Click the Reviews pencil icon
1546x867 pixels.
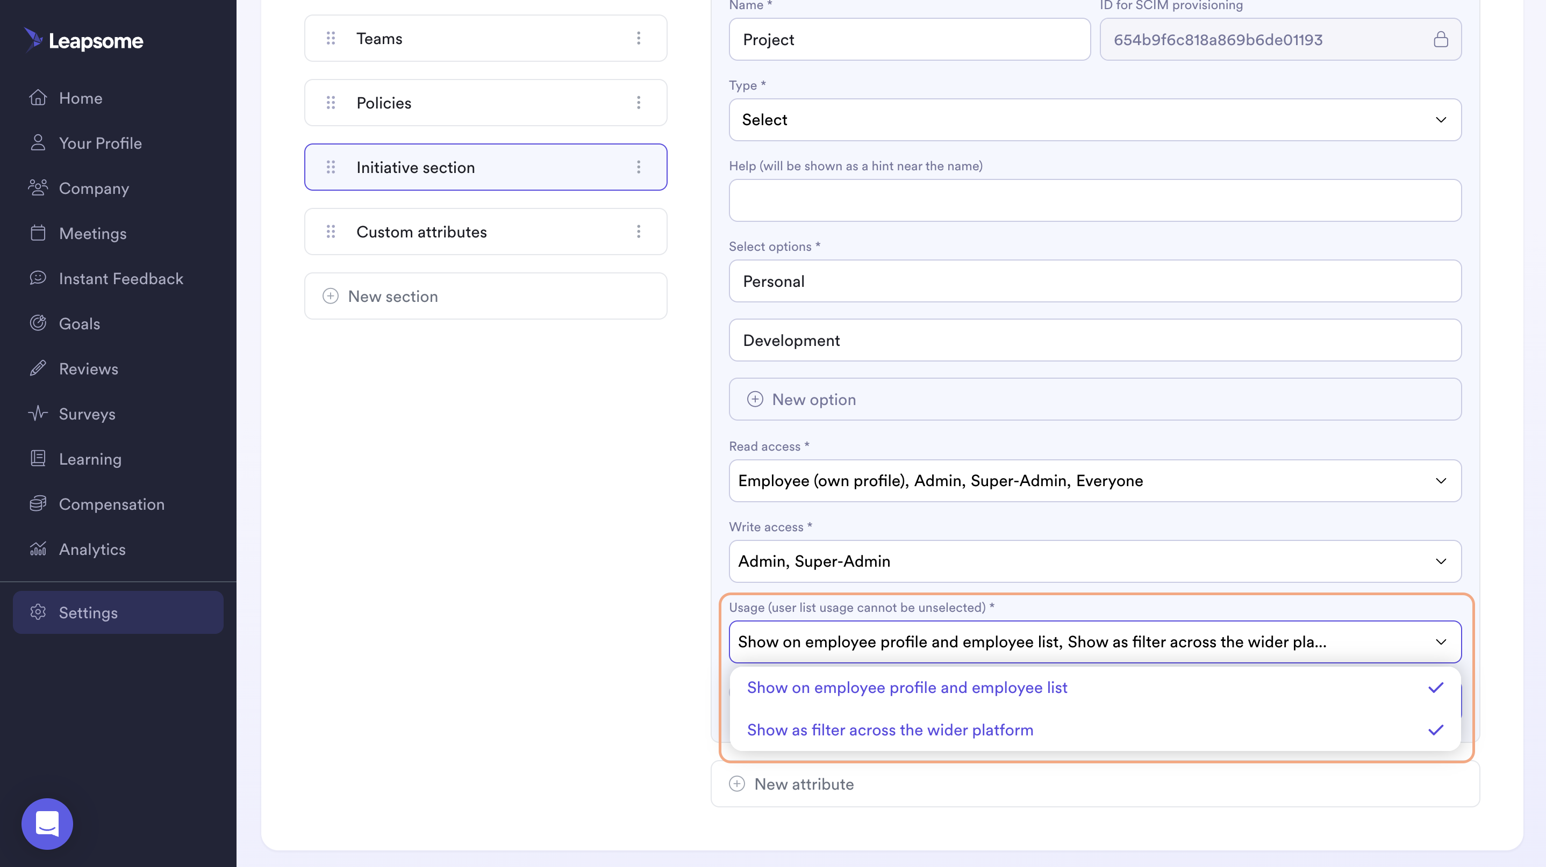pyautogui.click(x=38, y=368)
